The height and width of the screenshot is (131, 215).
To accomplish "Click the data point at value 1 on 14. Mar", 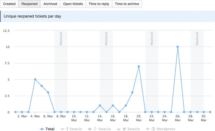I will pos(100,105).
